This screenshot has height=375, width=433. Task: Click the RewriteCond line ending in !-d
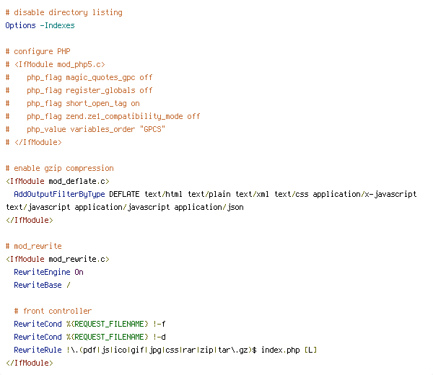point(89,337)
